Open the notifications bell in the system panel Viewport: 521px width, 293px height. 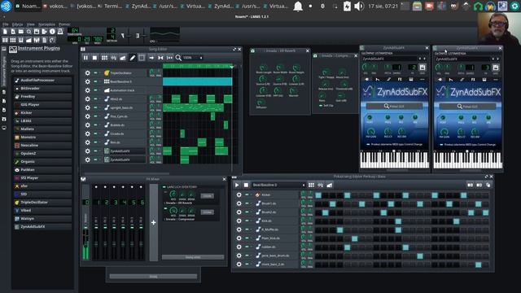298,7
